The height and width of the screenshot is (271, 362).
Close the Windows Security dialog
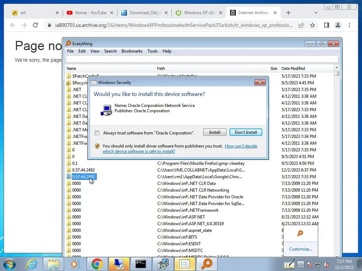coord(260,82)
